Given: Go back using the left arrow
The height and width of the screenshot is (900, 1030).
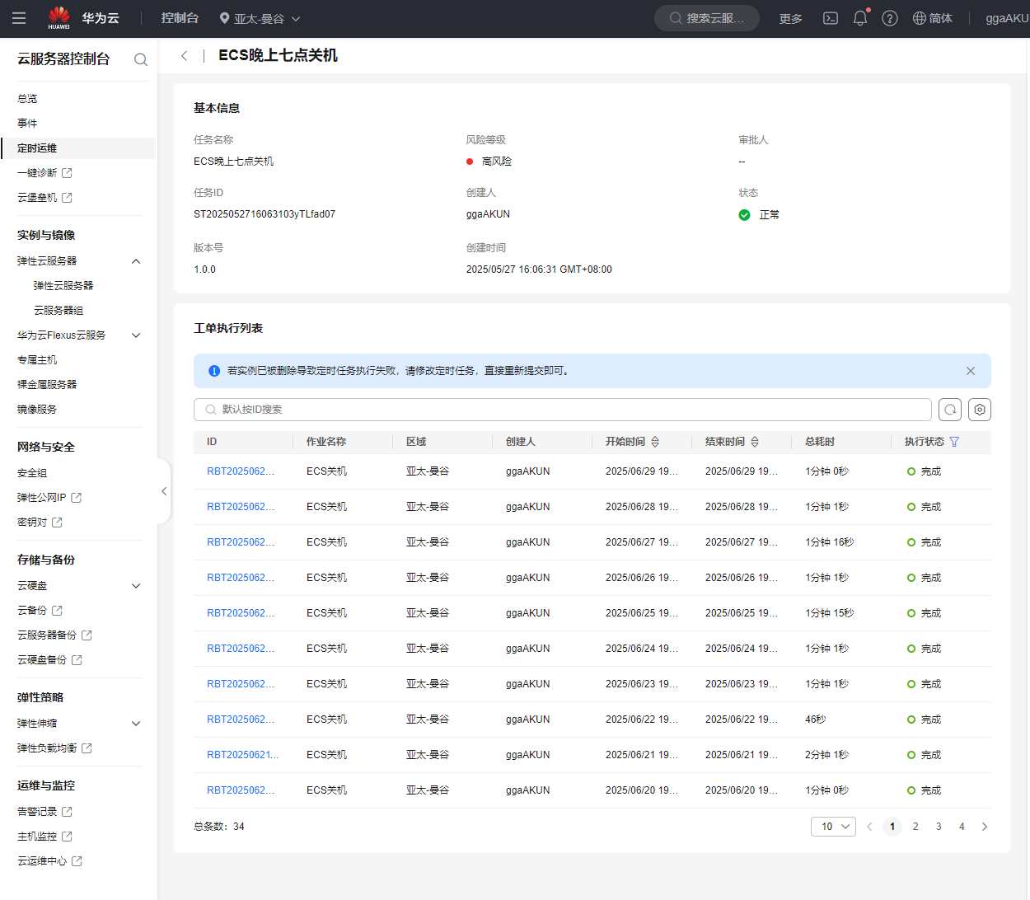Looking at the screenshot, I should pos(185,56).
